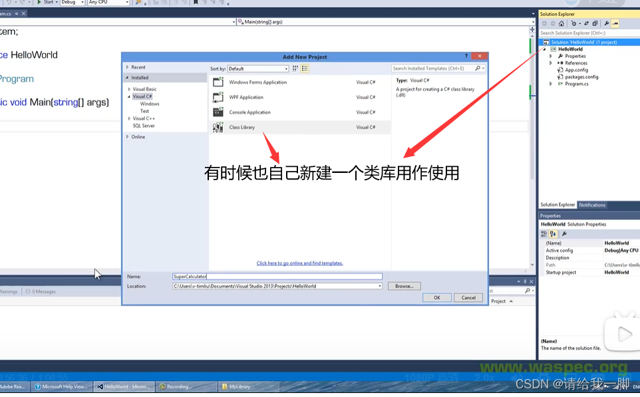Screen dimensions: 640x397
Task: Open the Location path dropdown arrow
Action: tap(380, 286)
